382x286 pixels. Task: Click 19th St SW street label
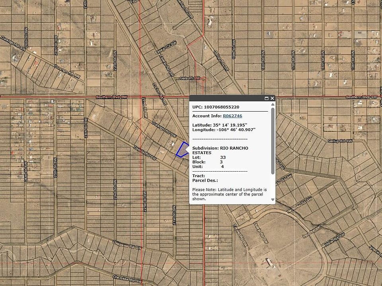tap(234, 49)
